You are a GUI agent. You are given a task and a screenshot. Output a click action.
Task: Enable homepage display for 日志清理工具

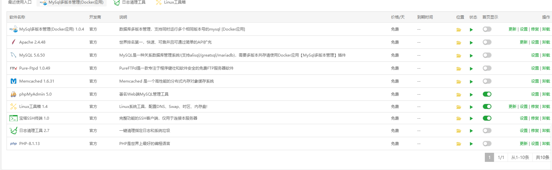tap(487, 131)
